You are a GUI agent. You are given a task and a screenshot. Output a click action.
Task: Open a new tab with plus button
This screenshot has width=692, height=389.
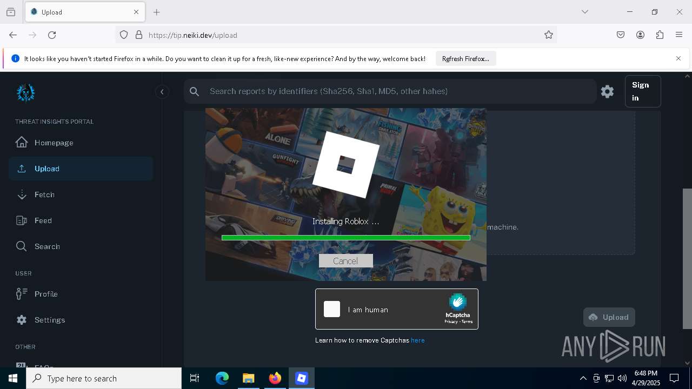click(x=157, y=12)
